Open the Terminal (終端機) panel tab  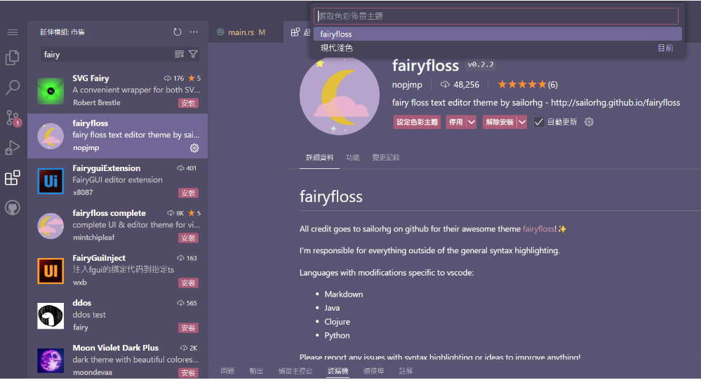338,371
